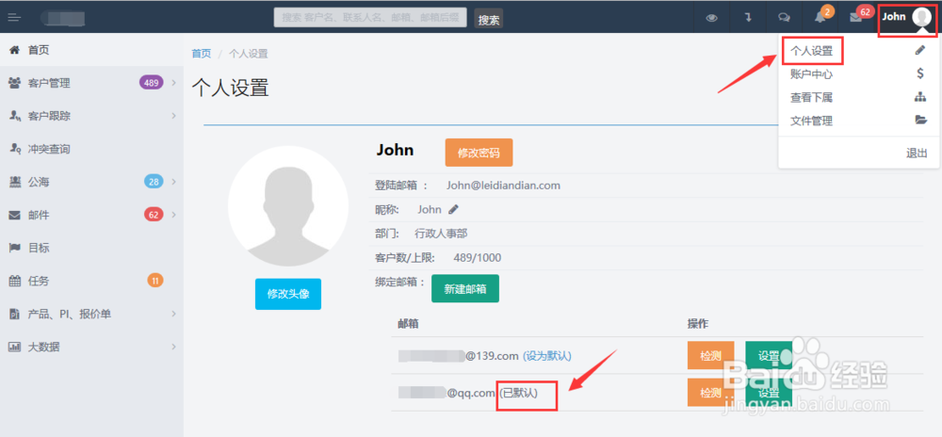The width and height of the screenshot is (942, 437).
Task: Click the flag icon beside 目标
Action: coord(14,248)
